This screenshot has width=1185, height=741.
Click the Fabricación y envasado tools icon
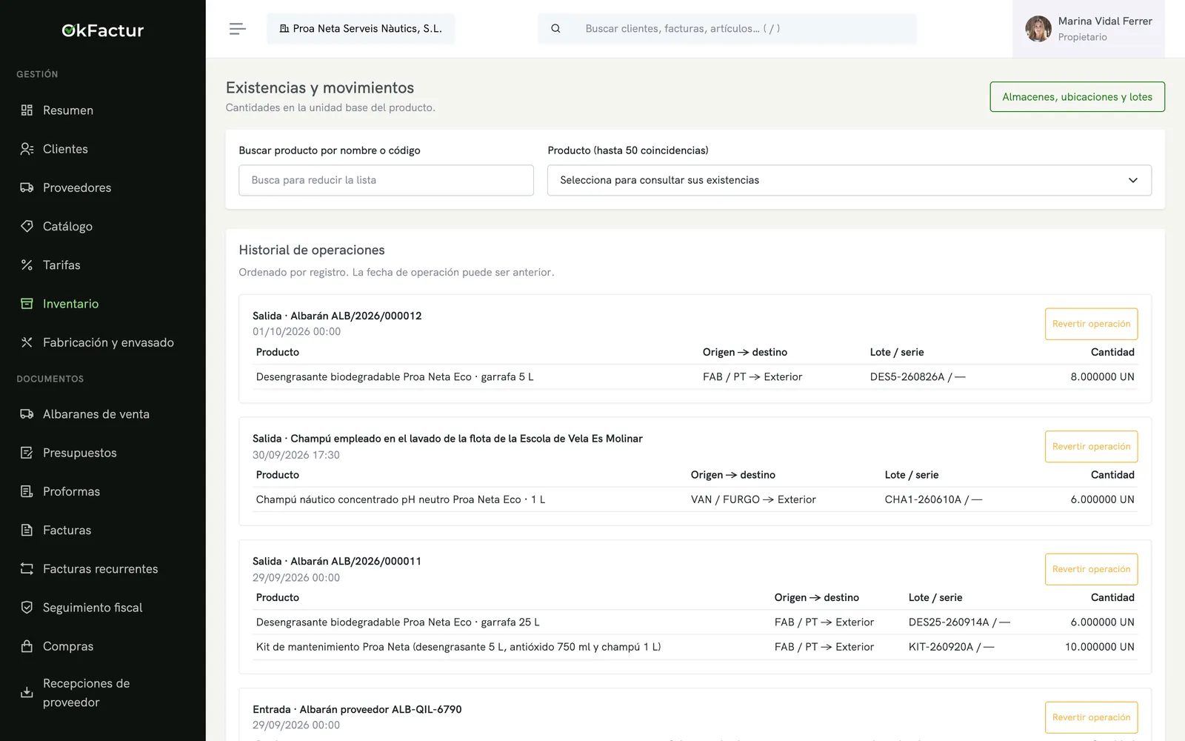27,342
